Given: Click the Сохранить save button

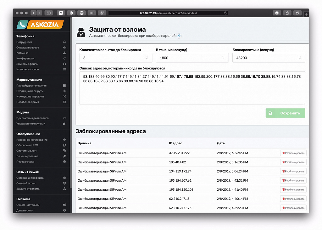Looking at the screenshot, I should point(286,113).
